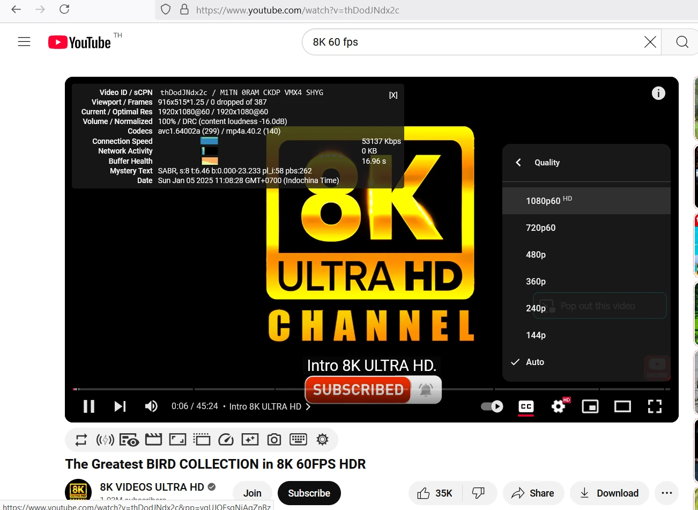Dislike the video

pos(479,493)
